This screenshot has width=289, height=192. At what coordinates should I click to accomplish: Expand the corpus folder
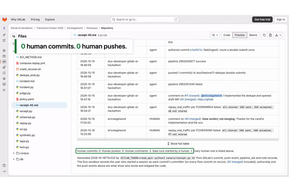(14, 153)
